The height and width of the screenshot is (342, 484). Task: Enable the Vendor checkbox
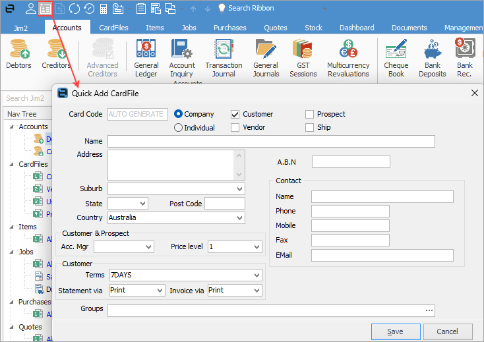(x=235, y=128)
